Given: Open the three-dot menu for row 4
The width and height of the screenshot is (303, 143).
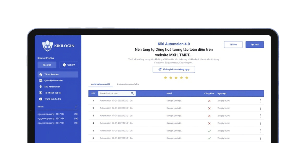Looking at the screenshot, I should tap(260, 123).
